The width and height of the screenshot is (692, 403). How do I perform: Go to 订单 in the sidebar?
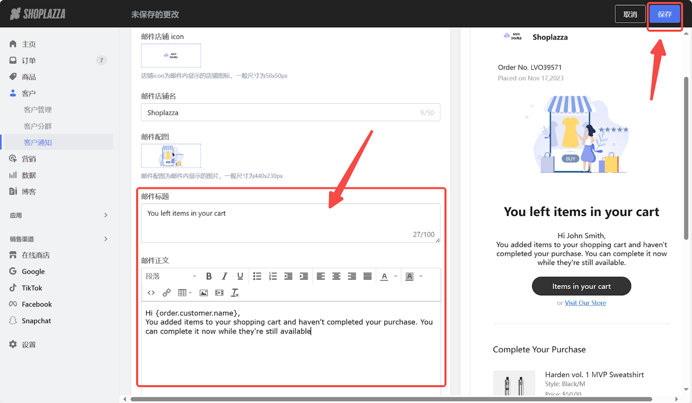click(x=29, y=61)
